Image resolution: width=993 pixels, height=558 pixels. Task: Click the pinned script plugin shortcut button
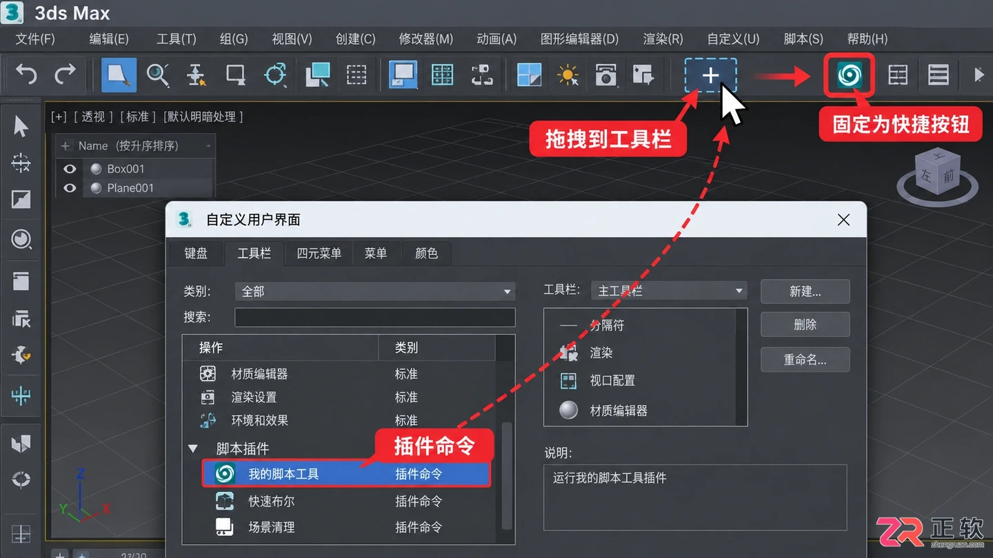point(850,75)
